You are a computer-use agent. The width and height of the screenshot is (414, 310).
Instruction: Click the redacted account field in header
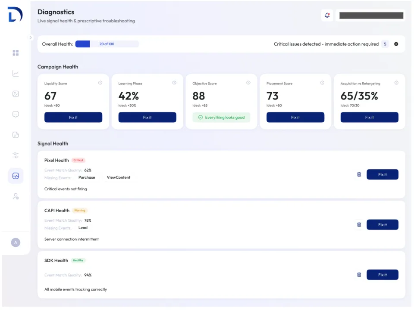371,15
